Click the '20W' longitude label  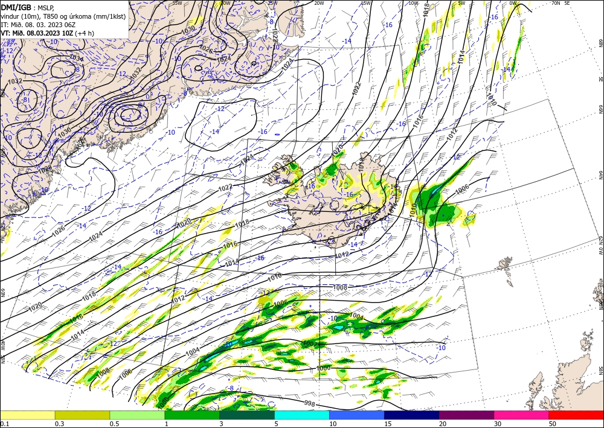pos(319,3)
